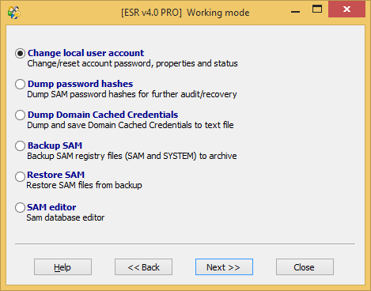Click the 'Backup SAM' heading text

(x=55, y=145)
